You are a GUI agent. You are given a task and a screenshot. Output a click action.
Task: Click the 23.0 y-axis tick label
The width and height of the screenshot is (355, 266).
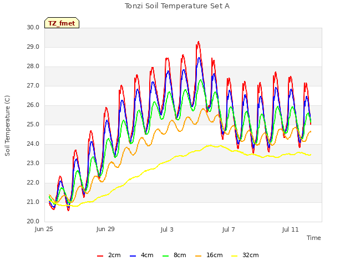33,163
